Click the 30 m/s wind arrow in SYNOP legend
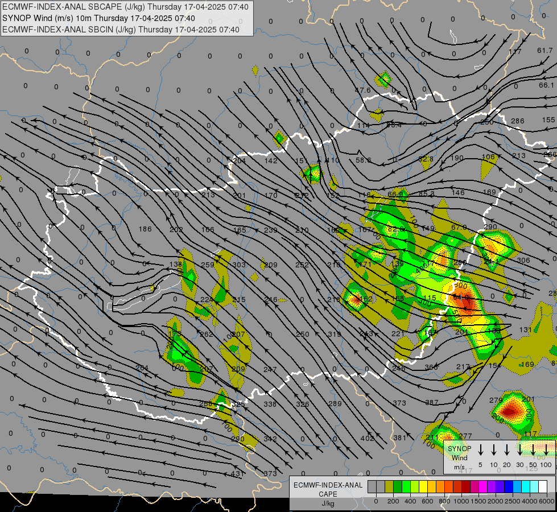The image size is (557, 512). point(519,449)
